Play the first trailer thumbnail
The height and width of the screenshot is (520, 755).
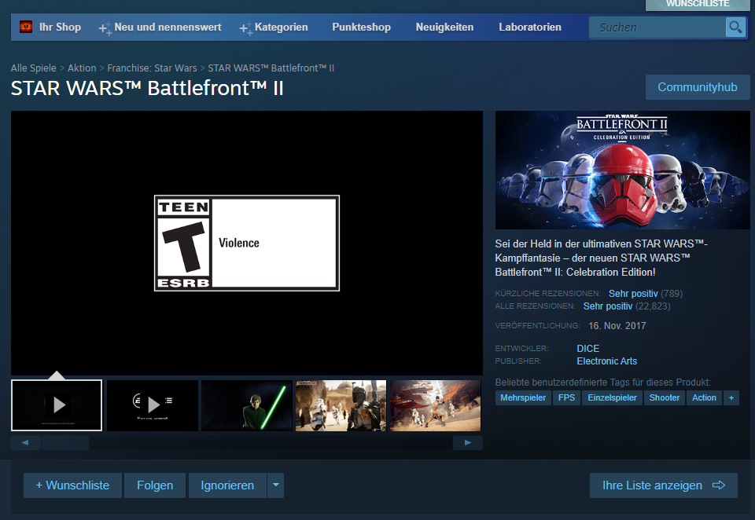(57, 405)
